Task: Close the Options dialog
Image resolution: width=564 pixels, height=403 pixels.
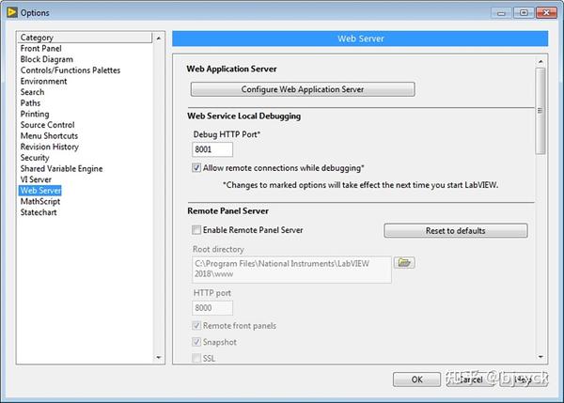Action: (546, 13)
